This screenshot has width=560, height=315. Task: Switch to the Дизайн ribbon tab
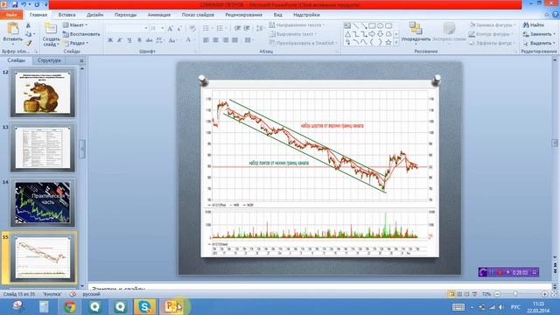click(95, 15)
